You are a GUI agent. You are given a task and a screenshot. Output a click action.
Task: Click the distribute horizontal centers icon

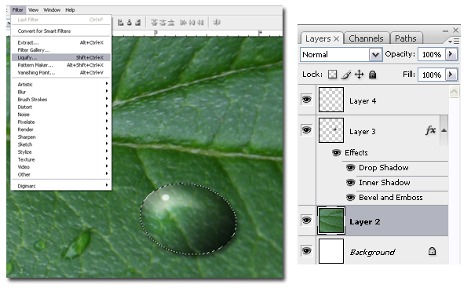click(x=192, y=23)
